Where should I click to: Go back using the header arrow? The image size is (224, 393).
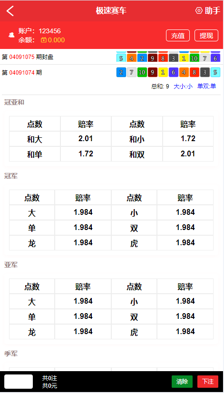(10, 11)
